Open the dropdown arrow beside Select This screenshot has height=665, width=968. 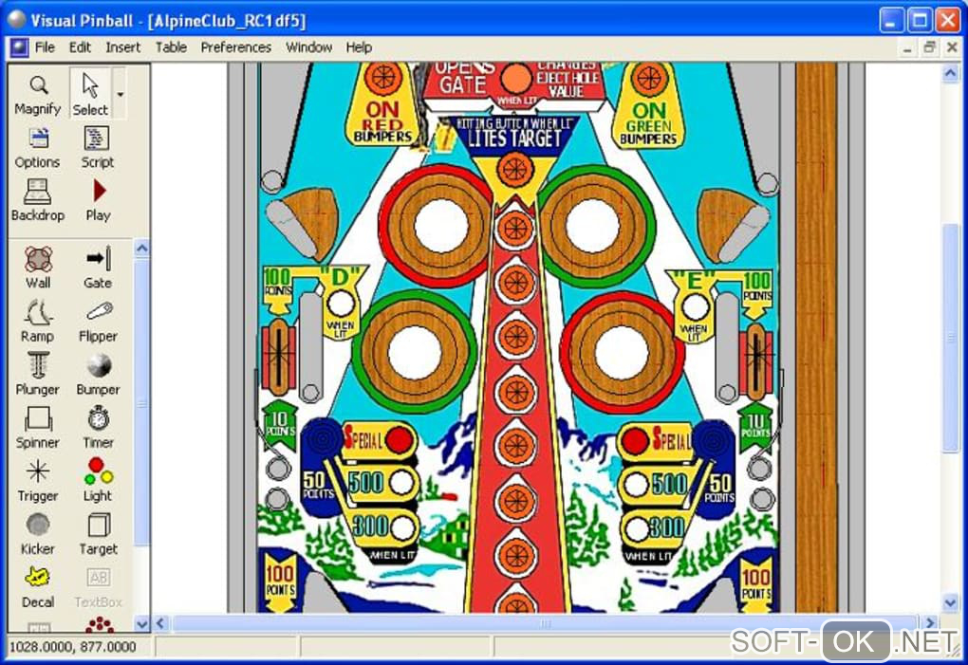click(x=120, y=94)
